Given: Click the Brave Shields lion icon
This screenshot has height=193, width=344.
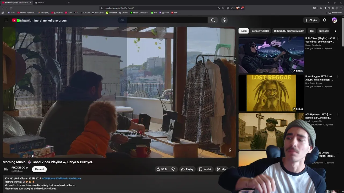Looking at the screenshot, I should [x=238, y=8].
